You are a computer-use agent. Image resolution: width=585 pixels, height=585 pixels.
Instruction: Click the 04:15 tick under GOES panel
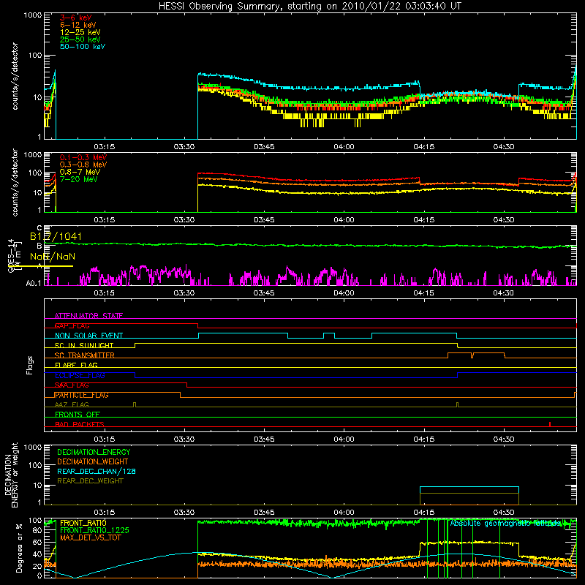click(x=423, y=293)
